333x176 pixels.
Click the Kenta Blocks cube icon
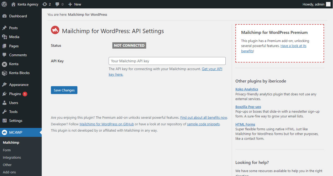pyautogui.click(x=4, y=73)
